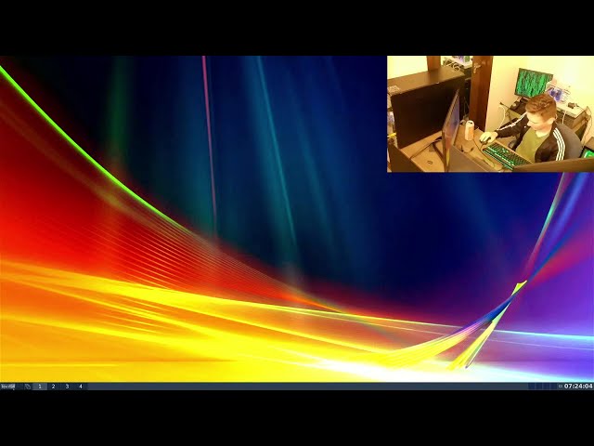Switch to workspace 3
594x446 pixels.
coord(67,387)
